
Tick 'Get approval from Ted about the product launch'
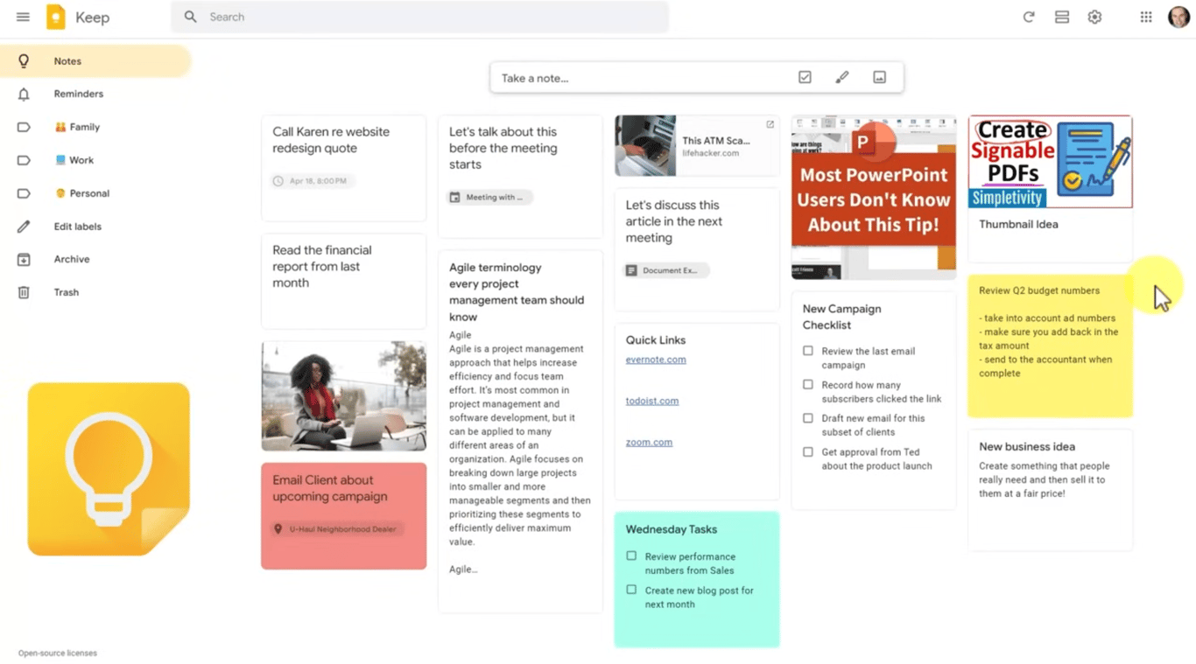tap(806, 452)
